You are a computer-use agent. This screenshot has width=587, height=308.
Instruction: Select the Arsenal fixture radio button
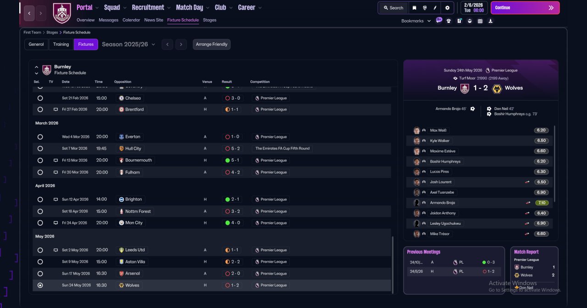point(40,274)
